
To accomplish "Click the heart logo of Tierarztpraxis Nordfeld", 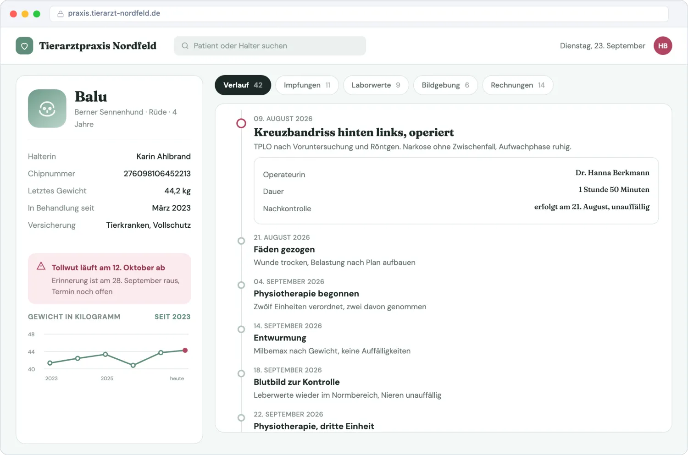I will [24, 46].
